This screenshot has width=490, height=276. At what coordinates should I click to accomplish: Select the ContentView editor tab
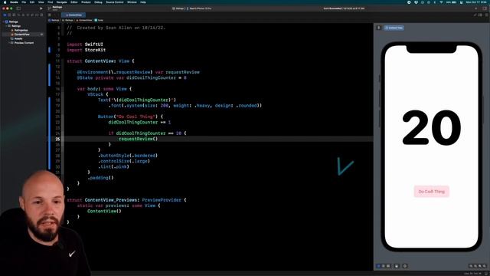(73, 15)
